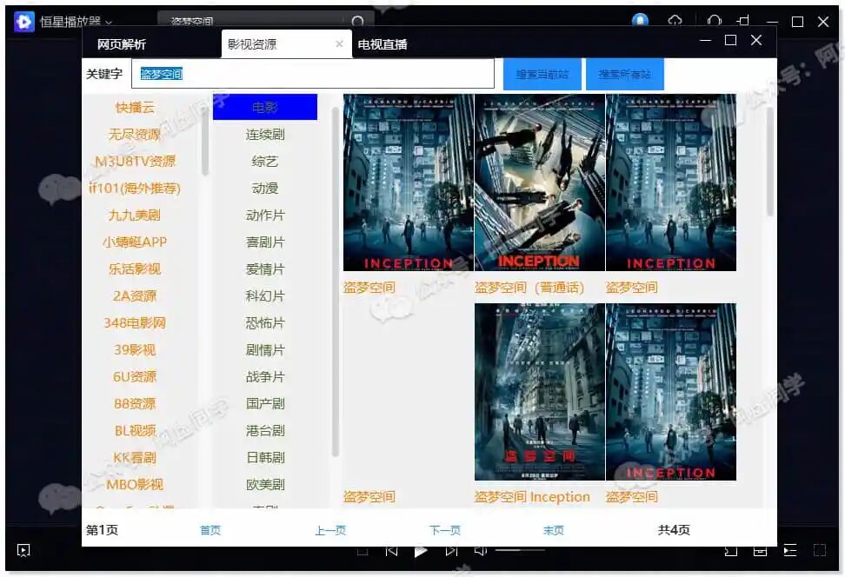This screenshot has height=577, width=845.
Task: Jump to 末页 last page
Action: pyautogui.click(x=554, y=530)
